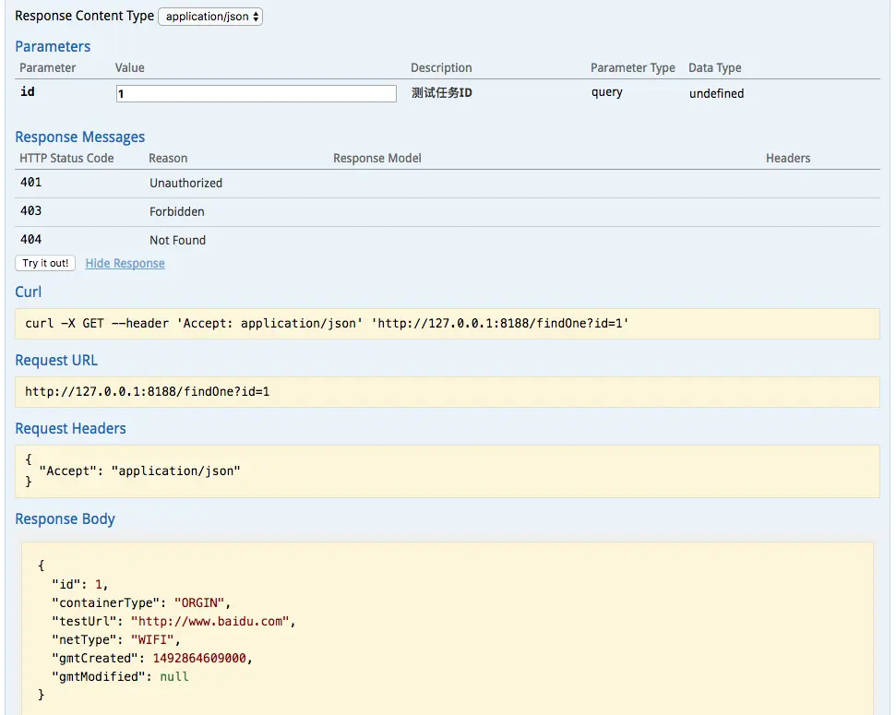Click the Request Headers JSON block
The height and width of the screenshot is (715, 896).
pos(448,471)
